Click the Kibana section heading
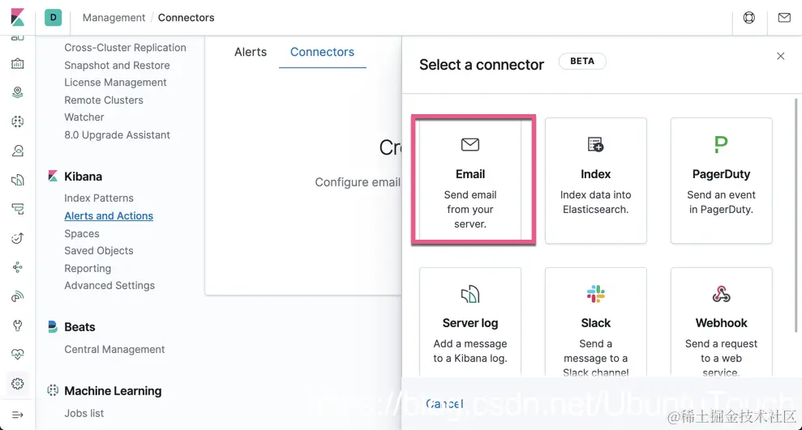Viewport: 802px width, 430px height. click(83, 177)
